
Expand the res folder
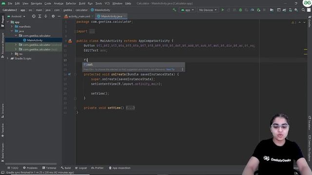tap(12, 54)
